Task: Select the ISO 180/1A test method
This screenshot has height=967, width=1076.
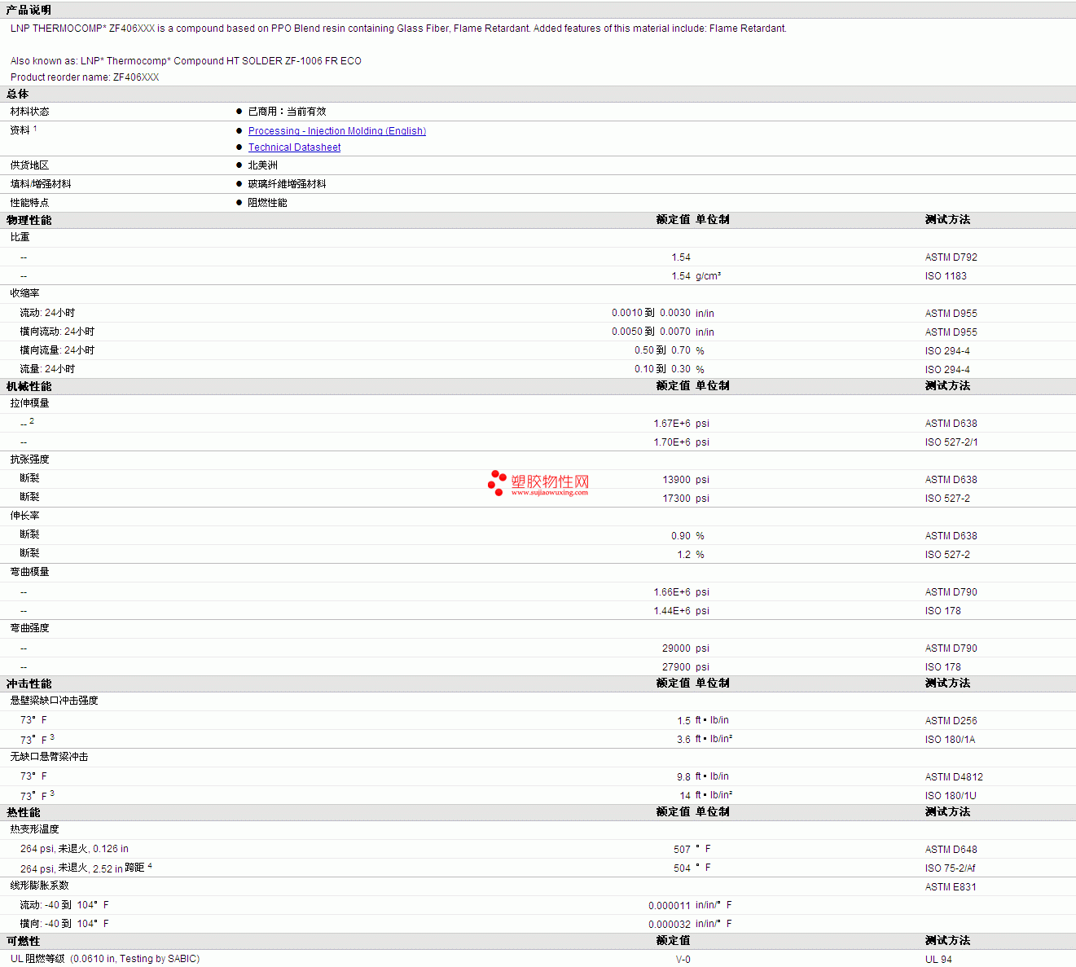Action: coord(951,740)
